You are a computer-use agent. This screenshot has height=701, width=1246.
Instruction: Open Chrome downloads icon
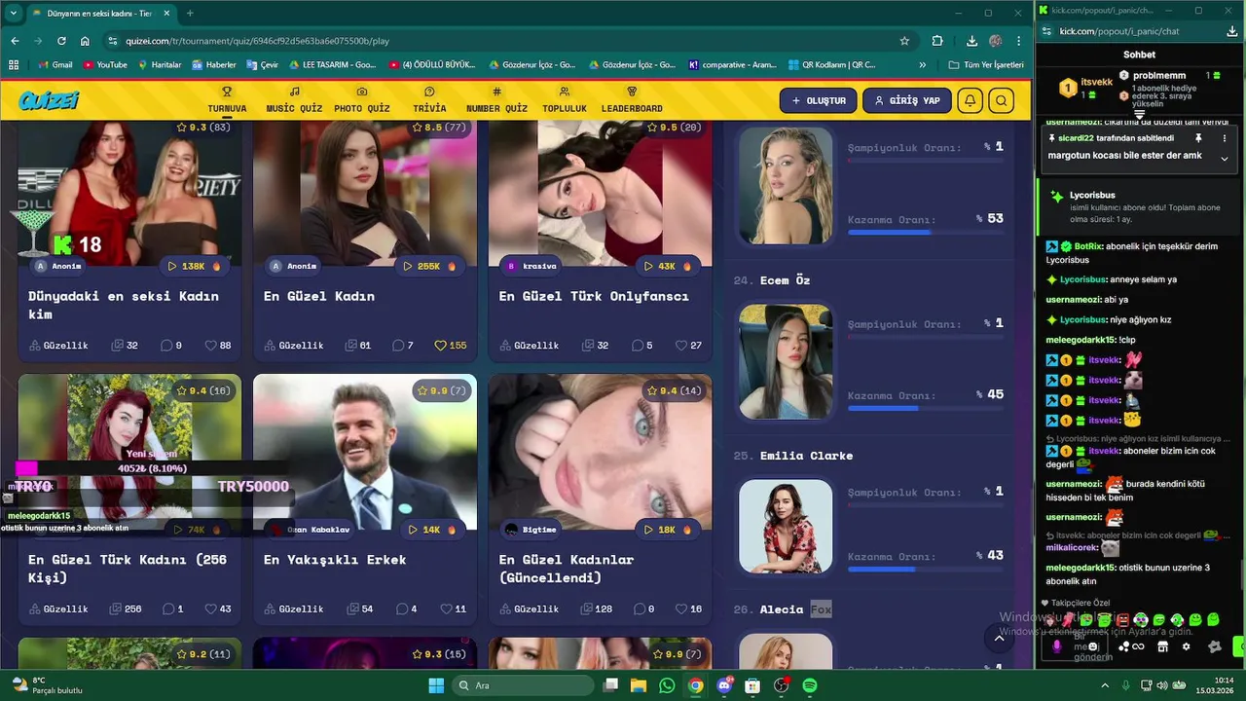(x=971, y=41)
